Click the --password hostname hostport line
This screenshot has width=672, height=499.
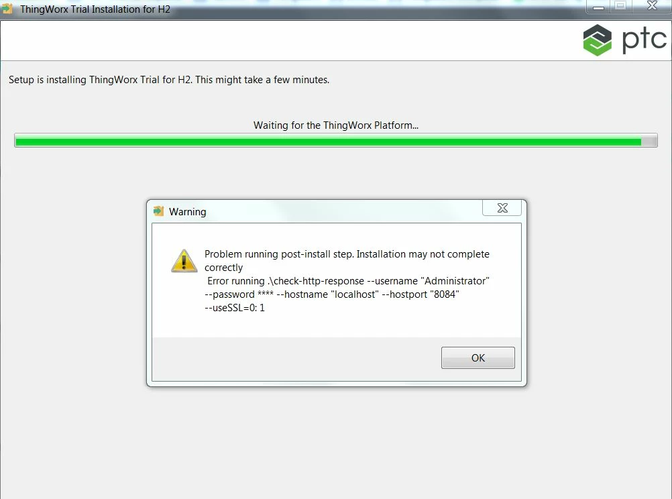(332, 294)
